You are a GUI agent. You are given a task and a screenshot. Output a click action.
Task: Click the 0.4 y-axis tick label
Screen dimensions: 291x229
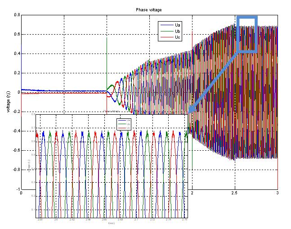17,54
